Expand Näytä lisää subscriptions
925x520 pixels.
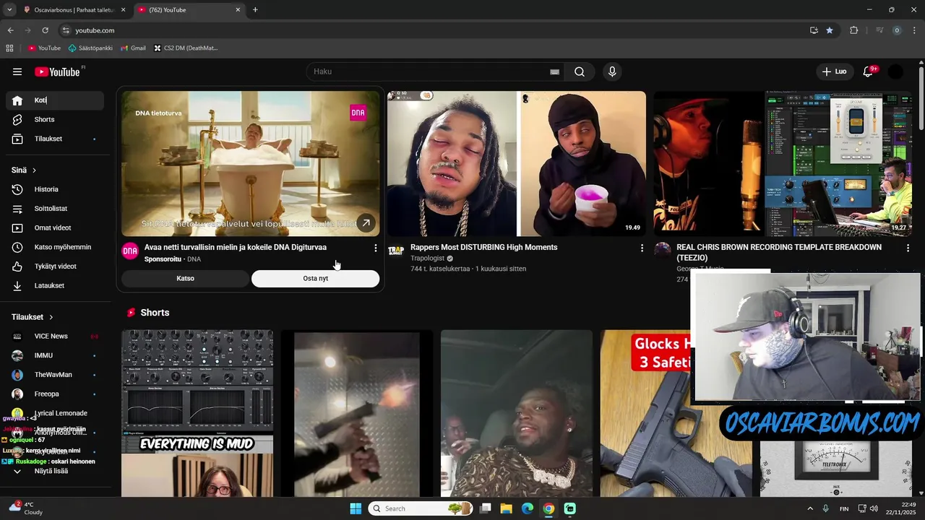tap(55, 471)
